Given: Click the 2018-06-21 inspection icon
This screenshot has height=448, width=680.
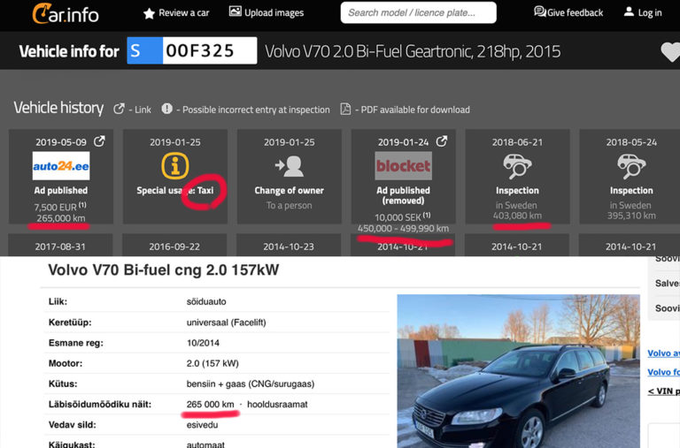Looking at the screenshot, I should [x=517, y=165].
